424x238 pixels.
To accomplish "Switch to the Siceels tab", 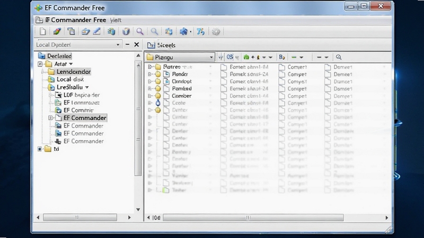I will coord(162,45).
